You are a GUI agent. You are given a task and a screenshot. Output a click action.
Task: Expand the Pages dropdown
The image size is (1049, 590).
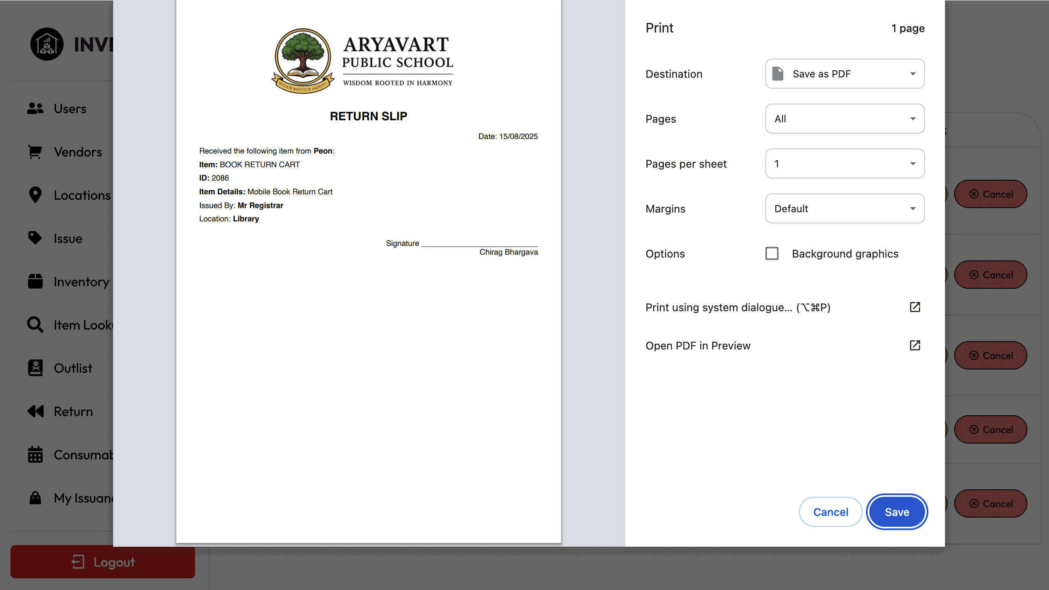point(845,119)
